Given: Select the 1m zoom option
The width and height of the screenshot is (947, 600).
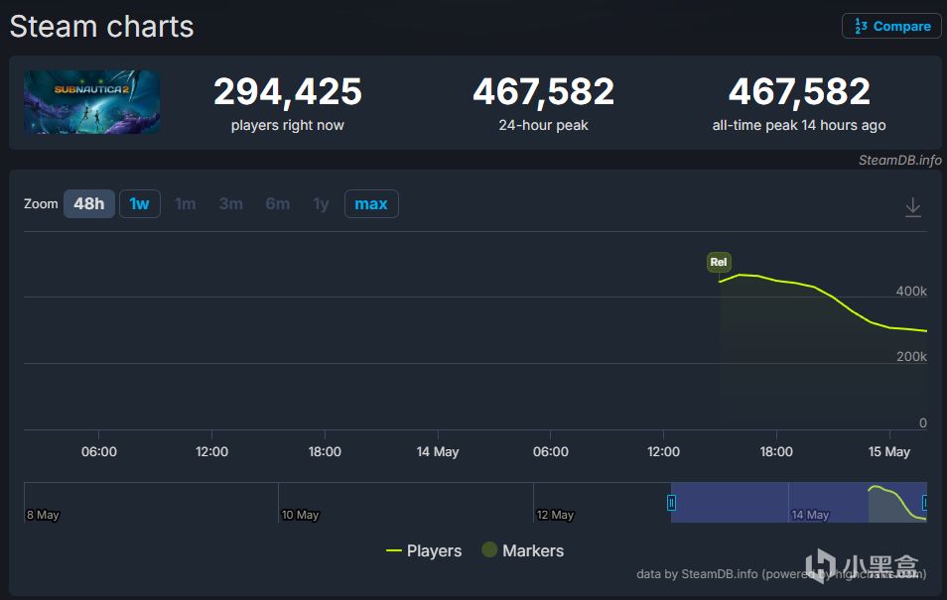Looking at the screenshot, I should pos(186,204).
